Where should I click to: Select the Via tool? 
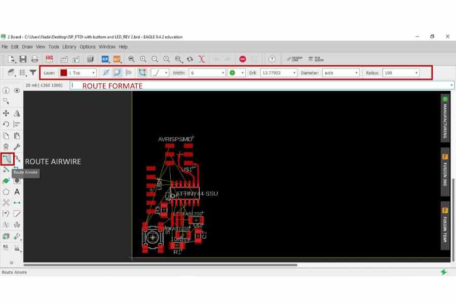point(6,181)
